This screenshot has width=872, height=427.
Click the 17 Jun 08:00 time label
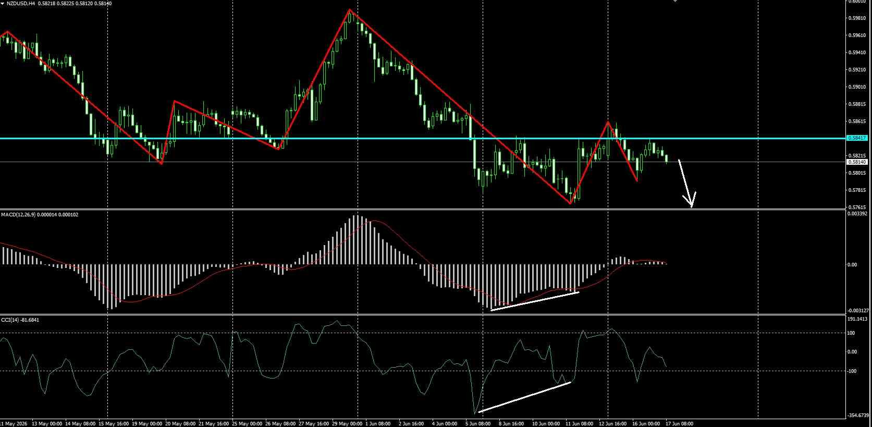[679, 424]
